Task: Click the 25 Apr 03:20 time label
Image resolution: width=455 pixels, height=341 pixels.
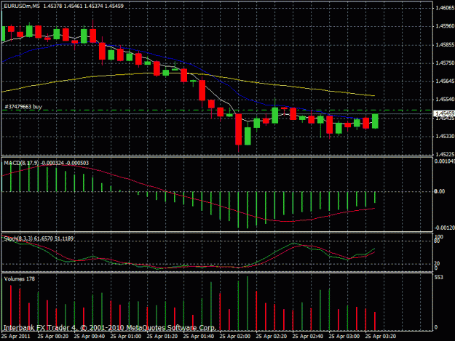Action: point(381,337)
